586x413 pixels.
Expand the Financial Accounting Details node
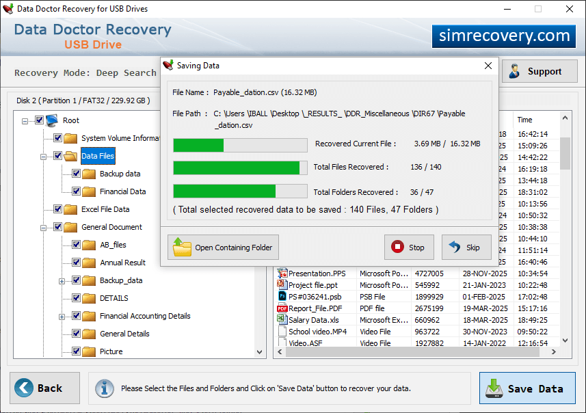62,317
